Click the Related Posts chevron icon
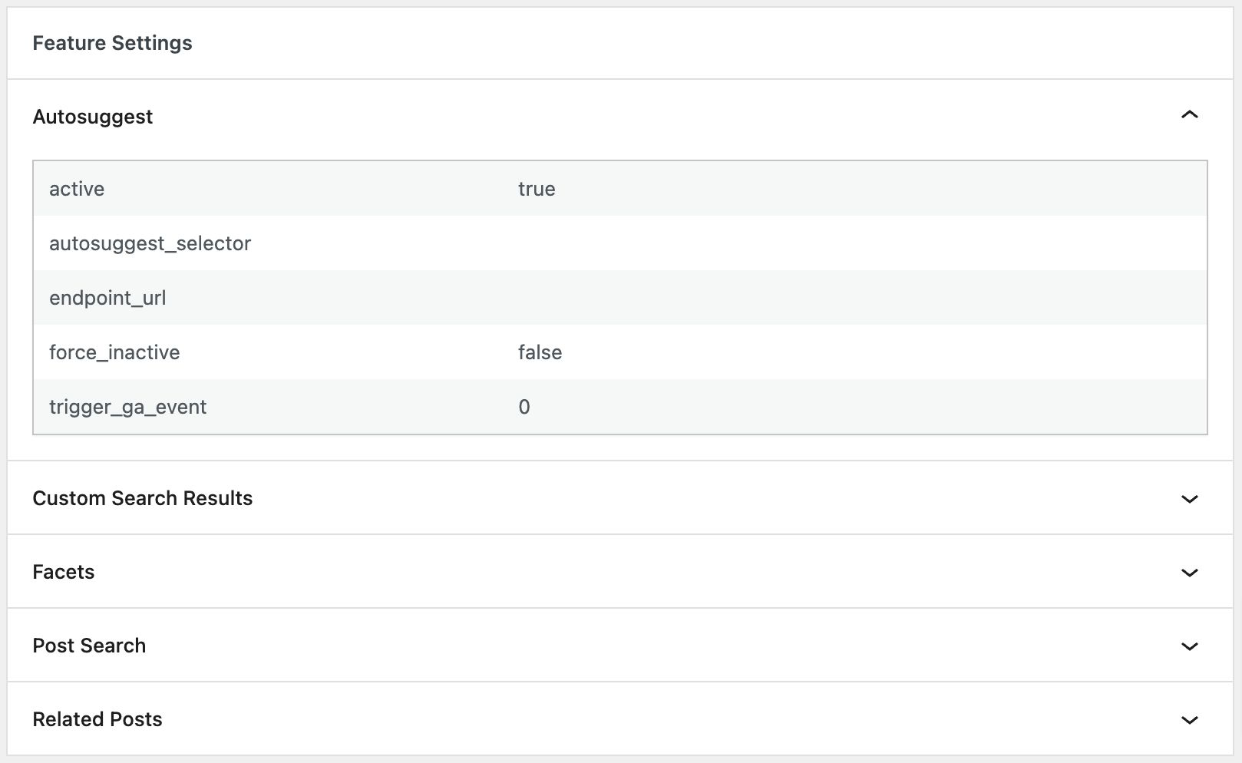1242x763 pixels. tap(1189, 719)
